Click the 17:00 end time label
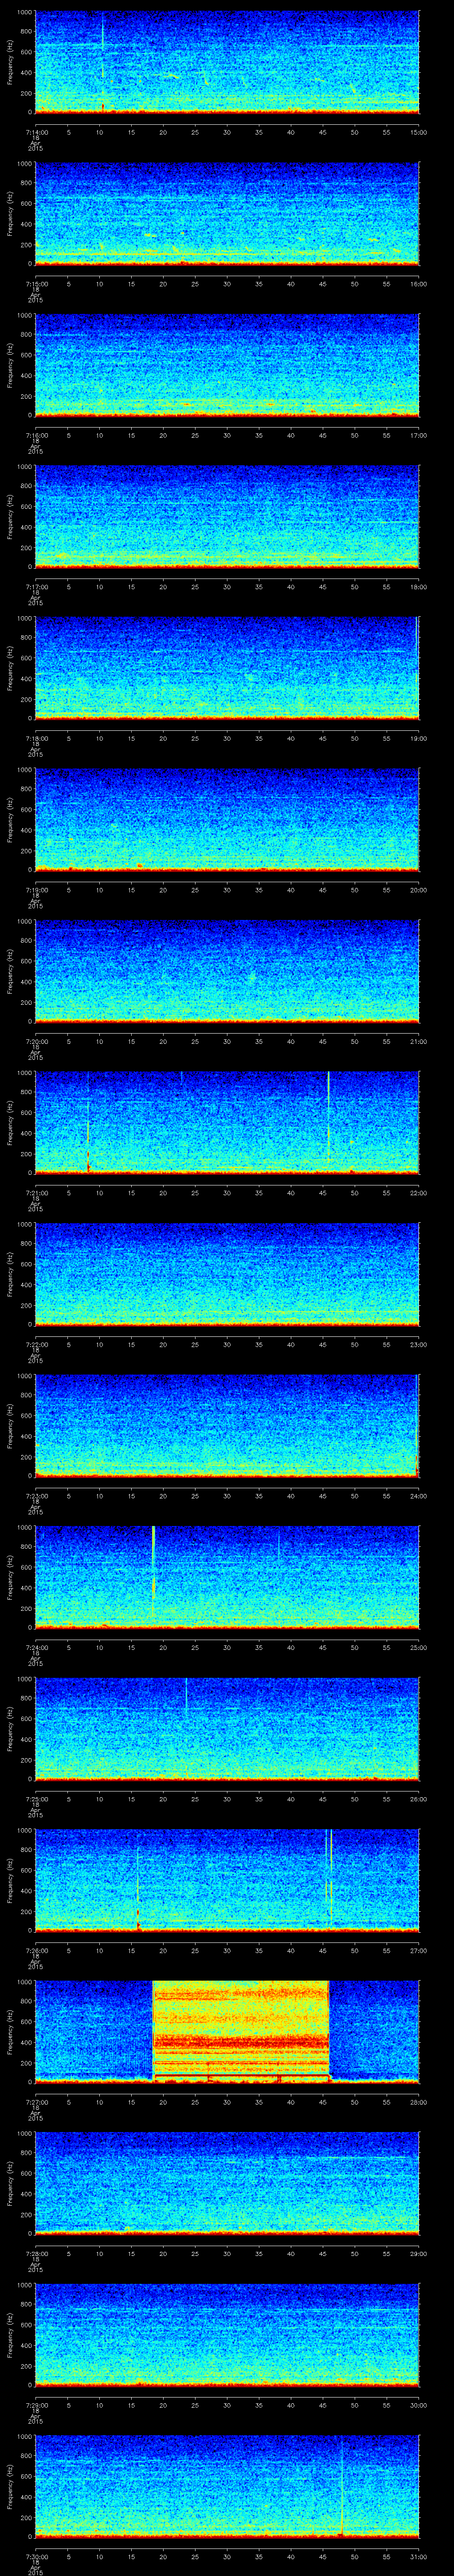454x2576 pixels. coord(418,435)
